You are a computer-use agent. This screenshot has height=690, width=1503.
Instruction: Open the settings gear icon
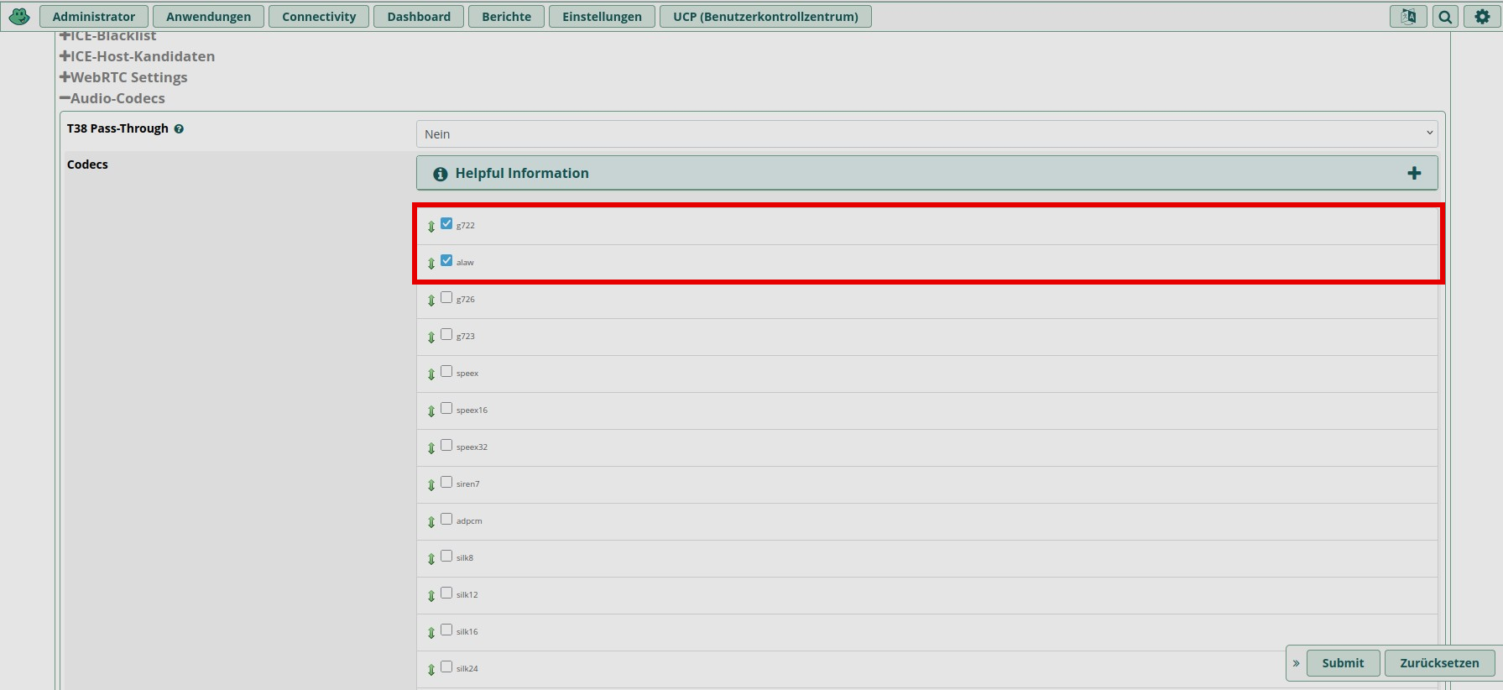[1482, 16]
